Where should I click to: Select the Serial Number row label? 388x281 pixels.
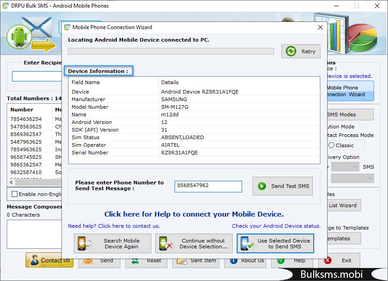click(90, 153)
